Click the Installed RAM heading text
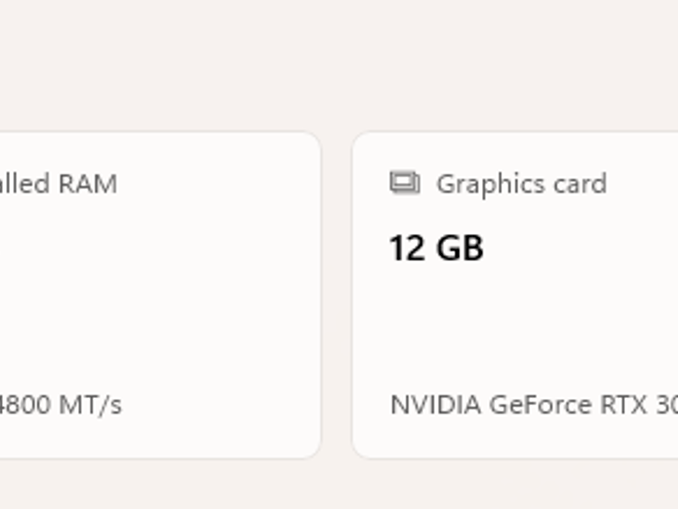This screenshot has height=509, width=678. point(58,183)
